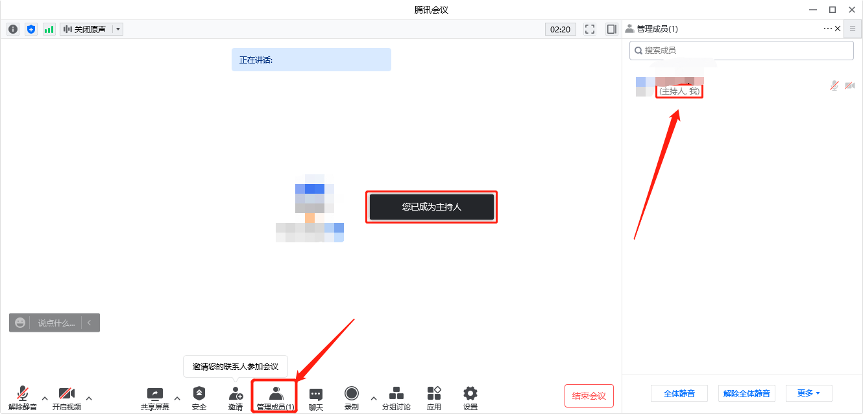Image resolution: width=863 pixels, height=414 pixels.
Task: Close the 腾讯会议 window
Action: (852, 10)
